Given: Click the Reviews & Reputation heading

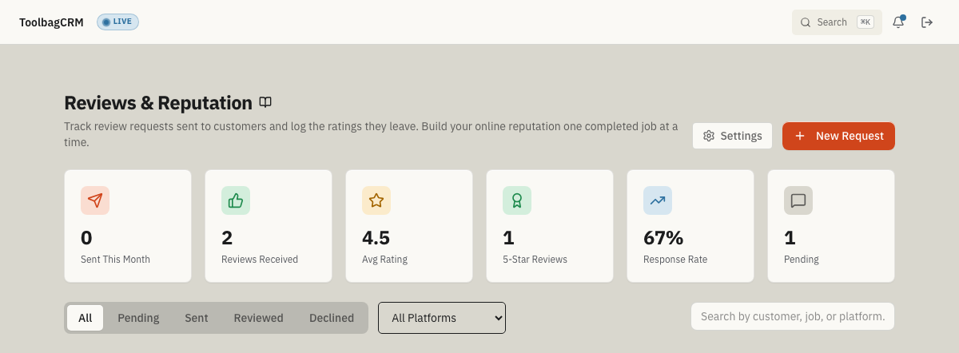Looking at the screenshot, I should [x=158, y=103].
